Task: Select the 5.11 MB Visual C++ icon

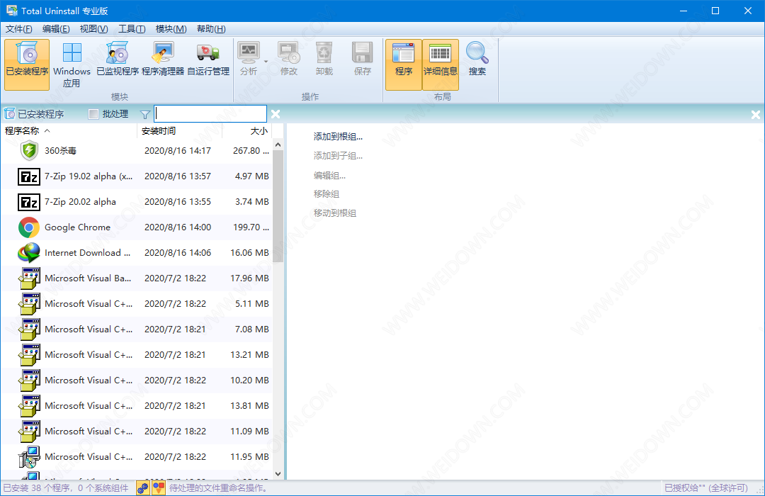Action: click(29, 304)
